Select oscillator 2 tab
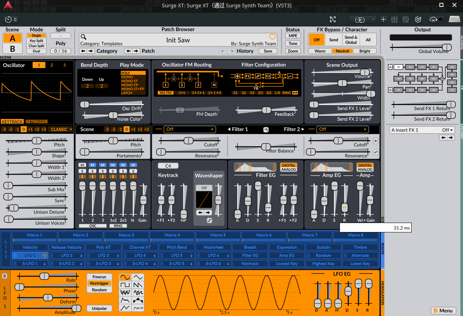463x316 pixels. [x=52, y=65]
